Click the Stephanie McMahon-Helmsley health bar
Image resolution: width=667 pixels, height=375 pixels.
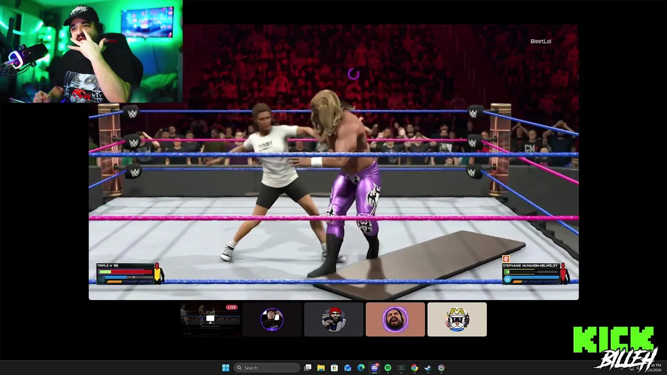[531, 271]
